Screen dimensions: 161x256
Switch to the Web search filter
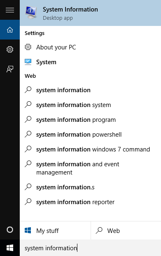coord(126,230)
